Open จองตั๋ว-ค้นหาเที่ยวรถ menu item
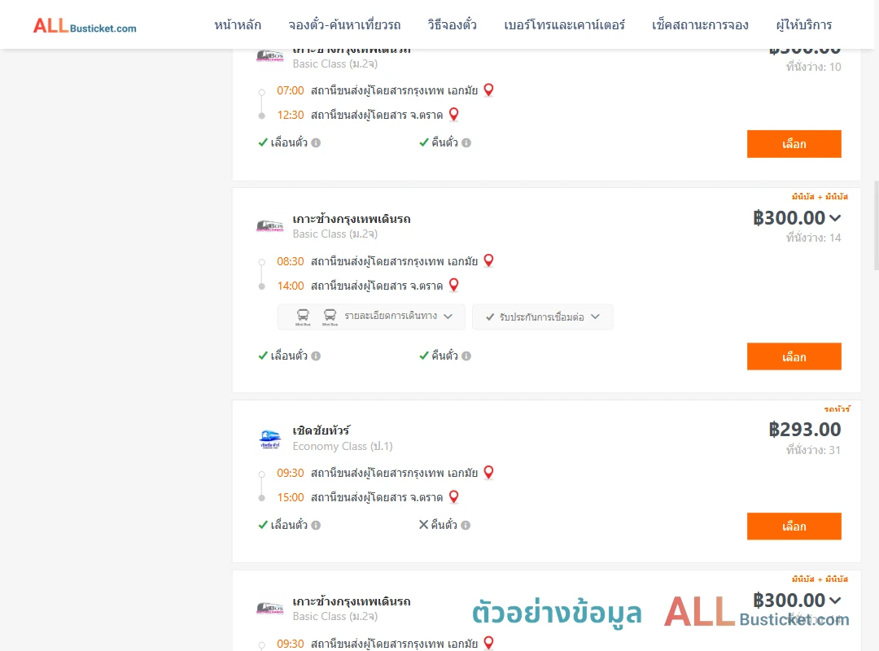This screenshot has width=879, height=651. click(344, 24)
